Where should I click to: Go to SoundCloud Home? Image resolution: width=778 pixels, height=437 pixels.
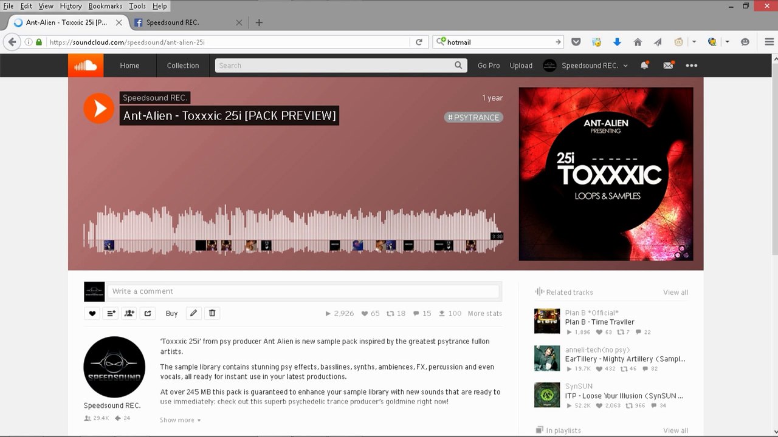(x=129, y=66)
